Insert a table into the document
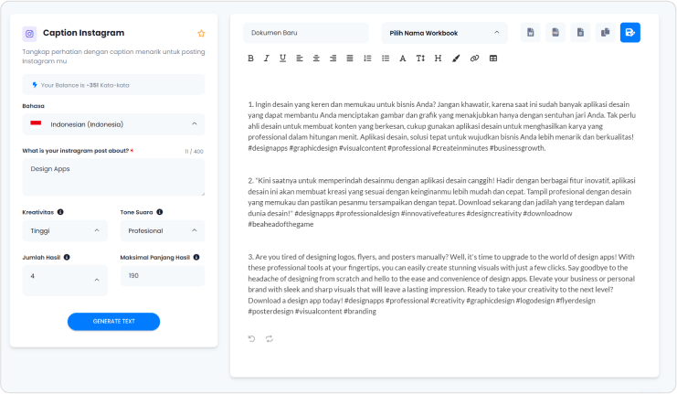 click(493, 59)
